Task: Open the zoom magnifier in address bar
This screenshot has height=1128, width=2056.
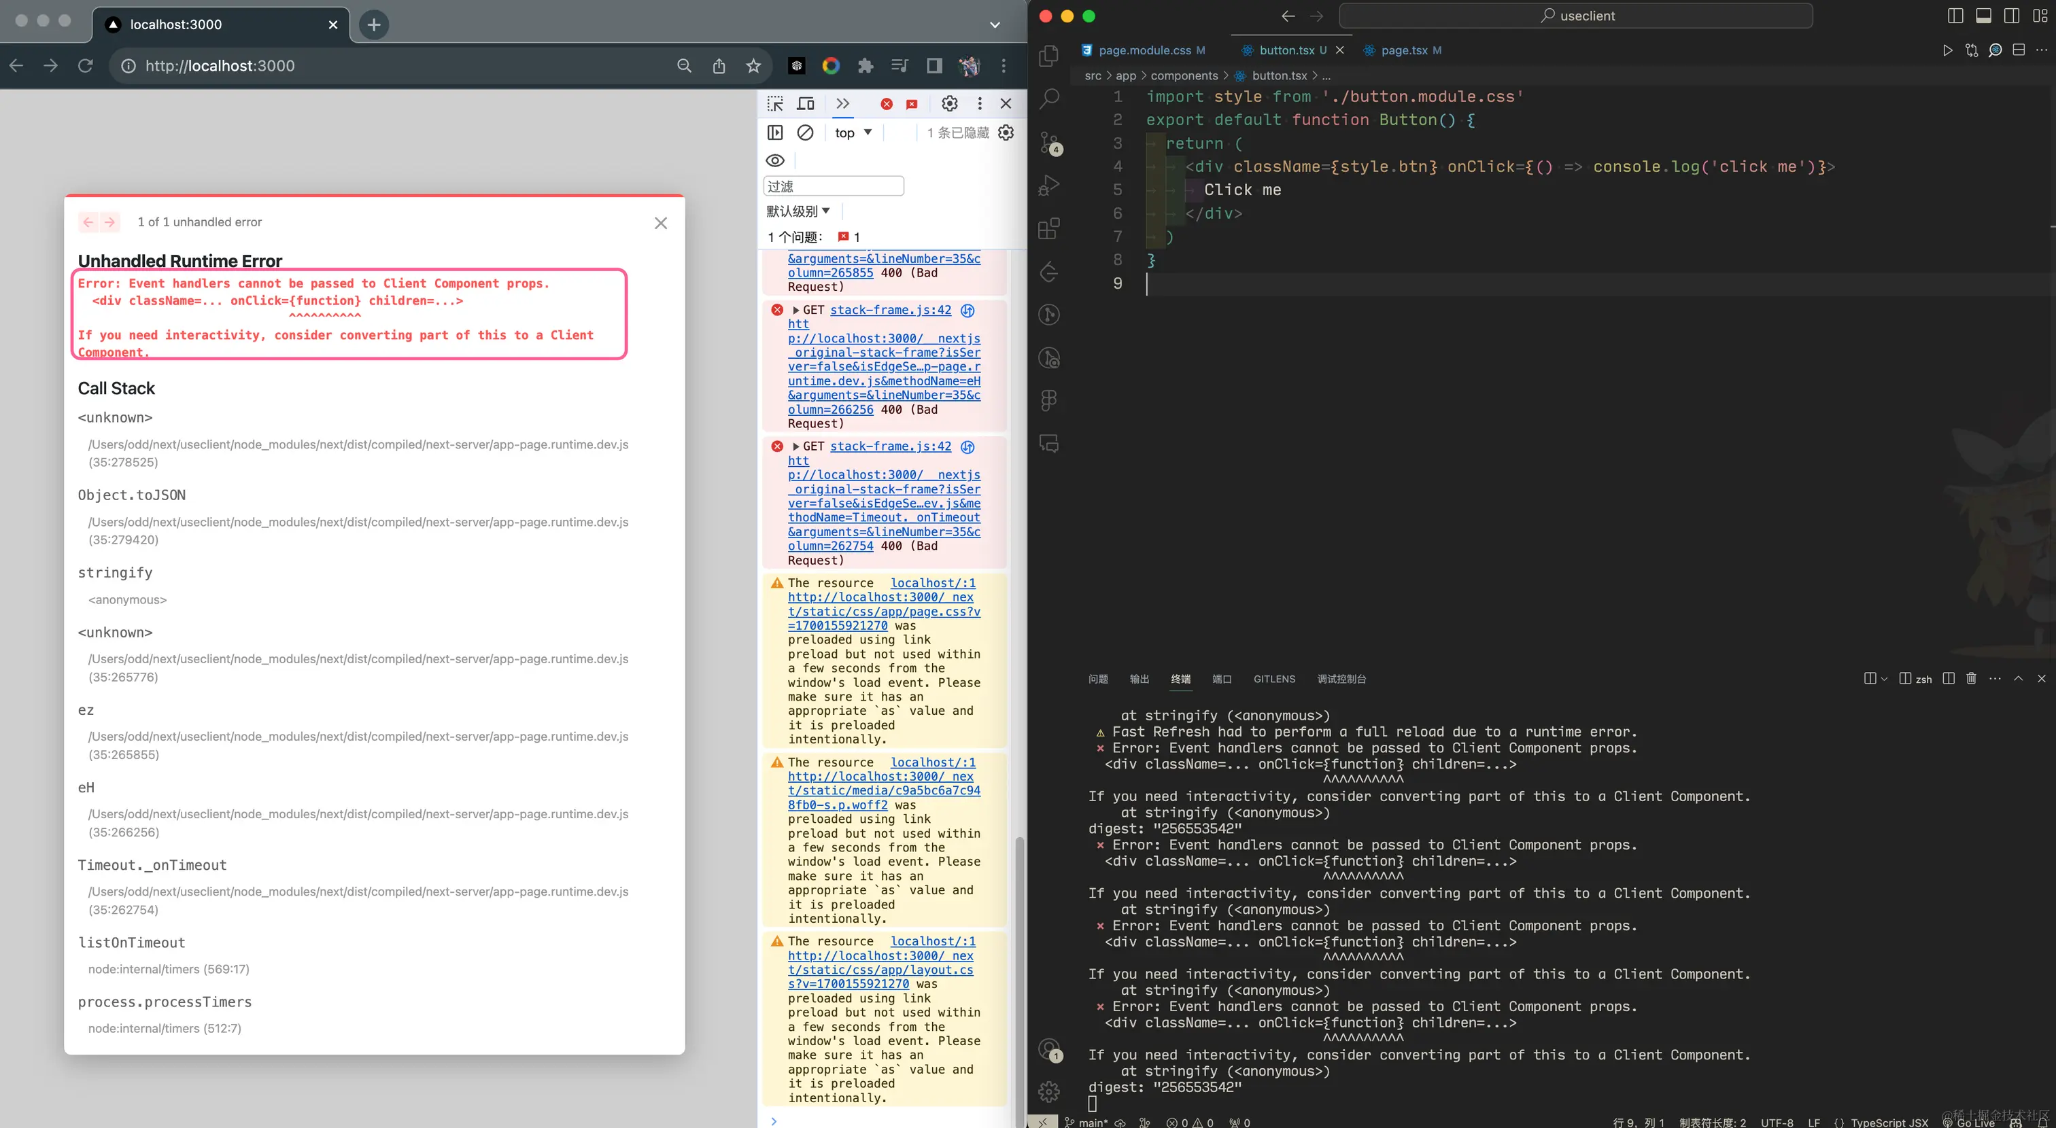Action: (x=684, y=66)
